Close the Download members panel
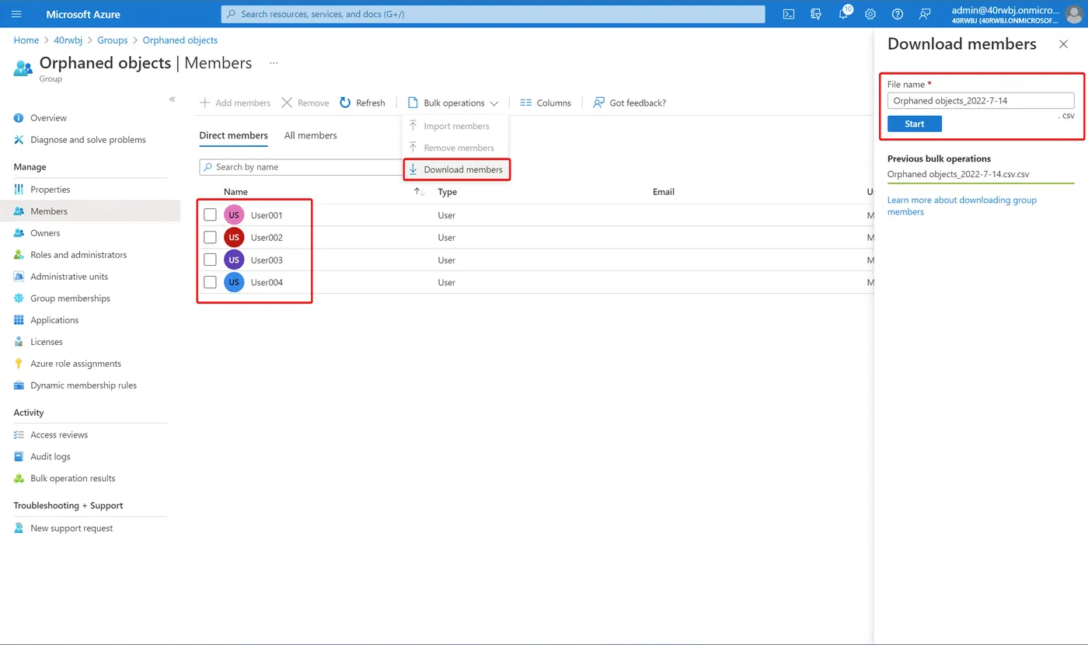The image size is (1088, 645). [1064, 44]
